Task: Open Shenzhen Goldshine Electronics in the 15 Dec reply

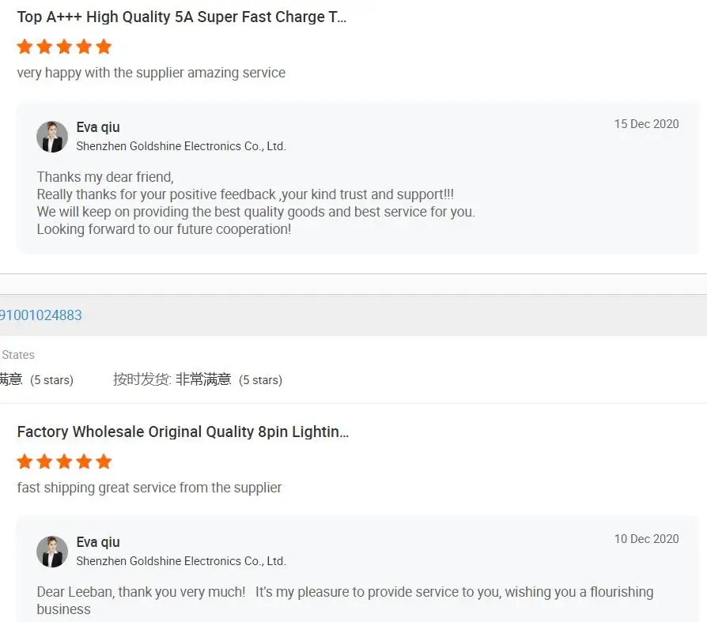Action: click(180, 146)
